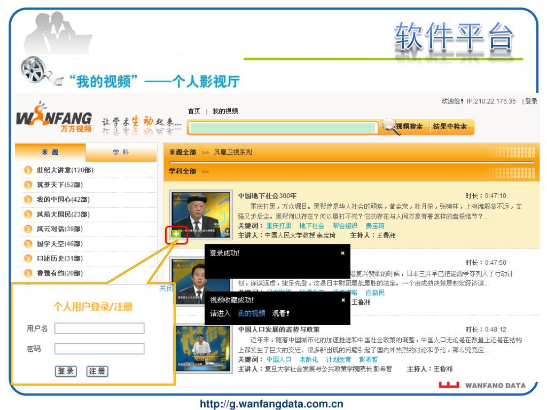This screenshot has width=547, height=410.
Task: Select 我的中国心(42部) category
Action: tap(63, 200)
